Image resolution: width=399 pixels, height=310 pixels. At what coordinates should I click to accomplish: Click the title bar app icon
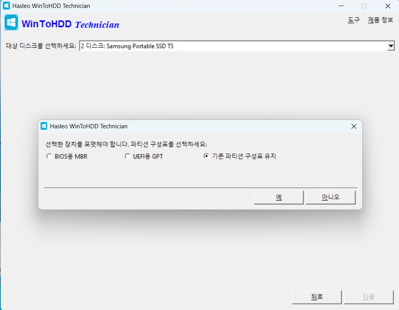(x=6, y=6)
